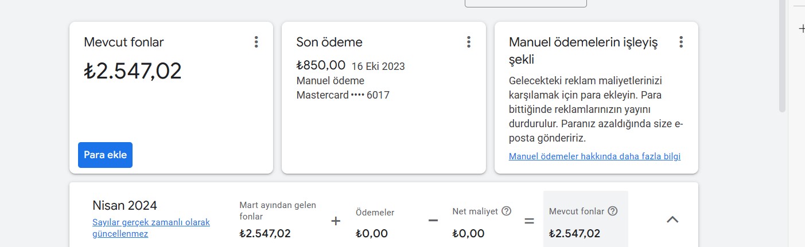Image resolution: width=805 pixels, height=247 pixels.
Task: Click the large ₺2.547,02 available funds balance
Action: 133,71
